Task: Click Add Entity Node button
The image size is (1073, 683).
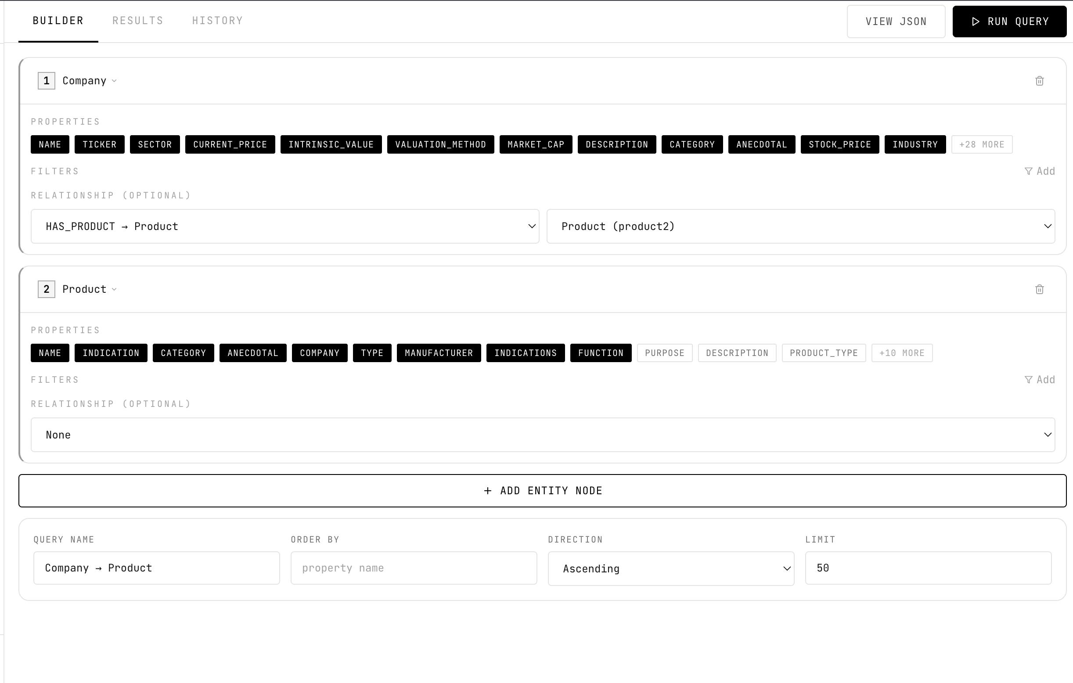Action: tap(542, 491)
